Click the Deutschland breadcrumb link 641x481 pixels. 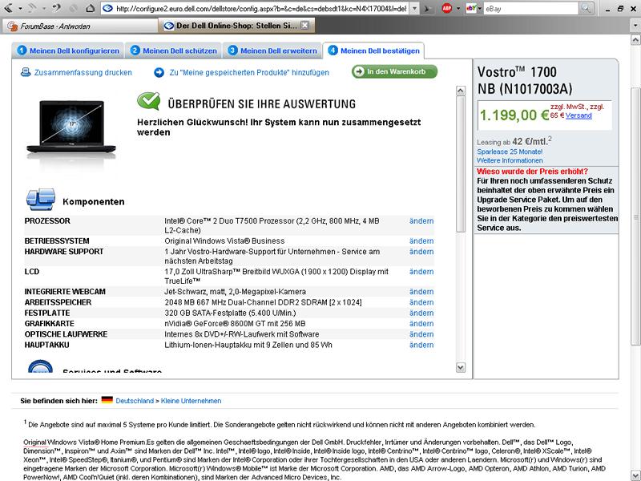point(135,401)
